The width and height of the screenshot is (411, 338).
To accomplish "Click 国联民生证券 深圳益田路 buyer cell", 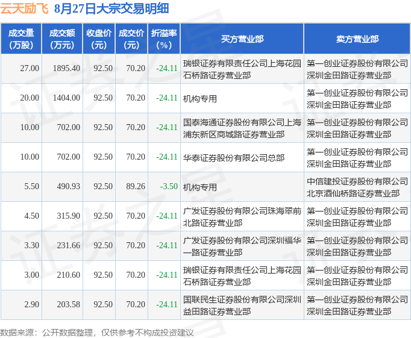I will [242, 305].
